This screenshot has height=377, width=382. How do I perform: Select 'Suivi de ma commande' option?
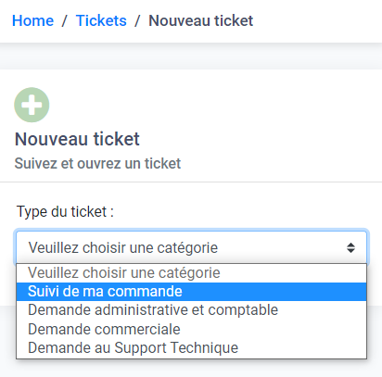tap(191, 292)
